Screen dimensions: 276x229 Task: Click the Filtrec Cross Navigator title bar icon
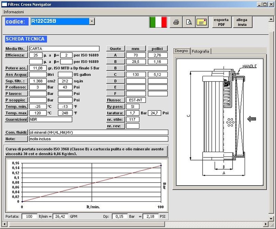point(4,4)
